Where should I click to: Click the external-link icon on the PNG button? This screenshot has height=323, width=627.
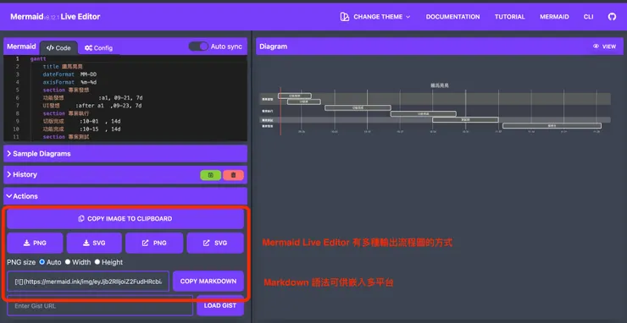click(146, 243)
